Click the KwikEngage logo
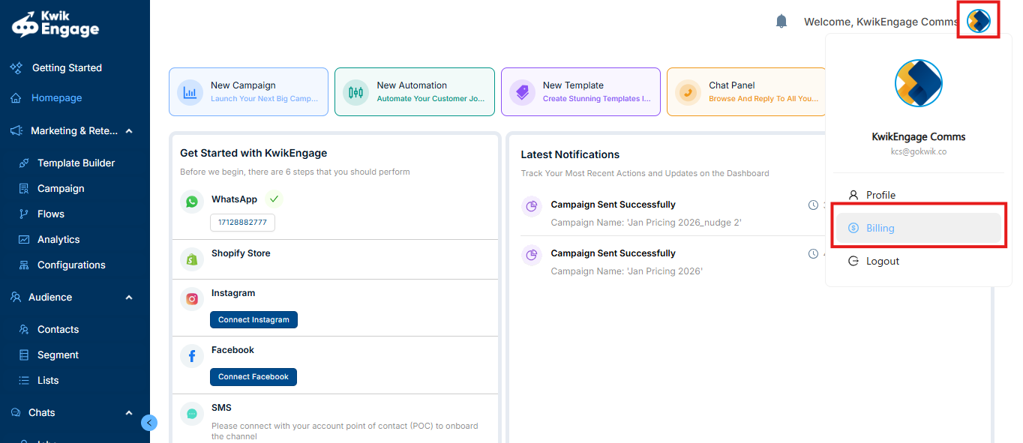 point(55,25)
